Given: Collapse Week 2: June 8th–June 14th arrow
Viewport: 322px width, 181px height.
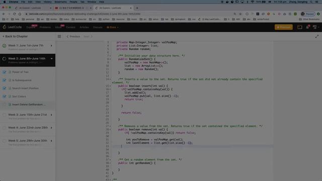Looking at the screenshot, I should click(x=51, y=59).
